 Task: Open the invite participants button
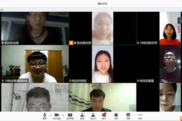click(x=82, y=116)
